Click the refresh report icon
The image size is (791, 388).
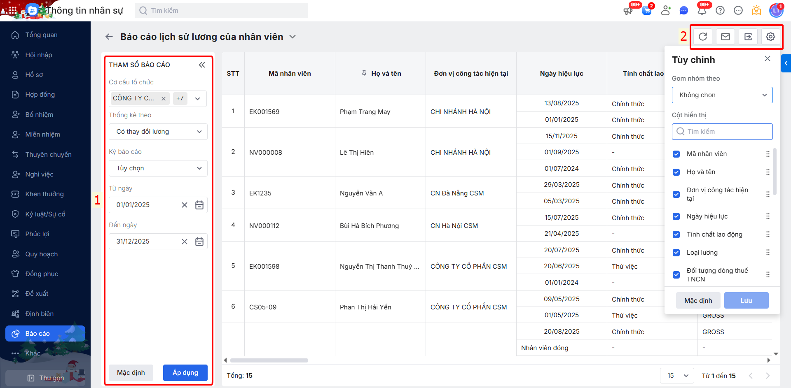(x=703, y=37)
